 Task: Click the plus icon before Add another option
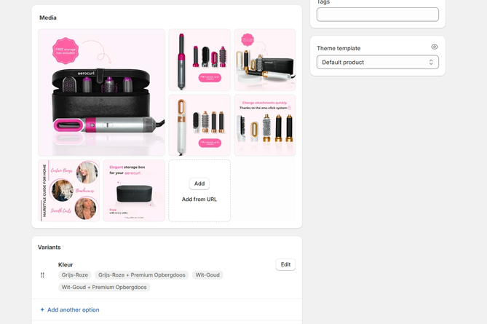[42, 309]
